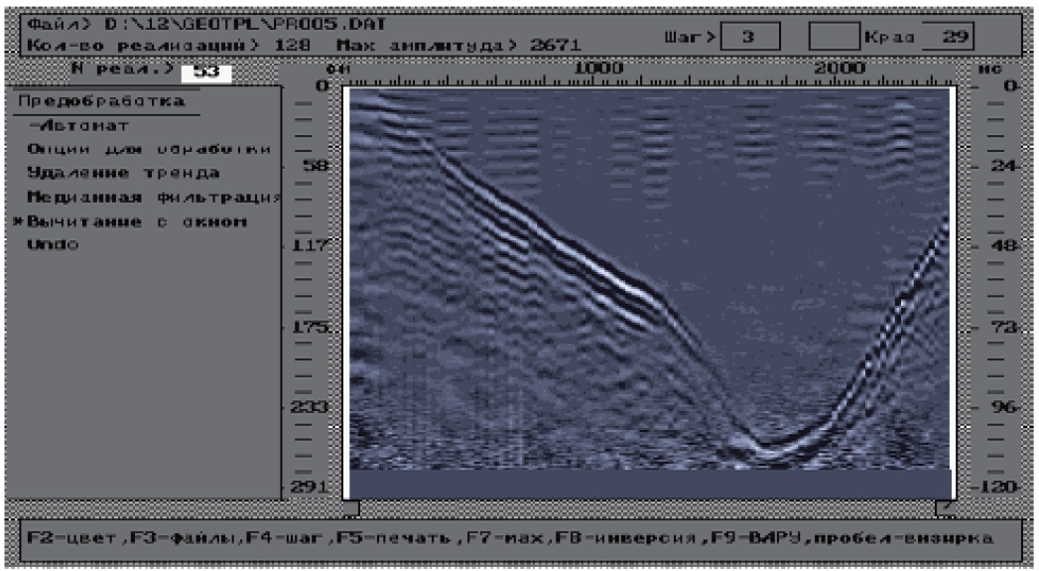The image size is (1039, 571).
Task: Click the empty box left of Край
Action: [834, 37]
